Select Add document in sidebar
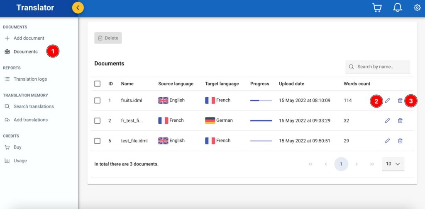The image size is (425, 209). 29,38
